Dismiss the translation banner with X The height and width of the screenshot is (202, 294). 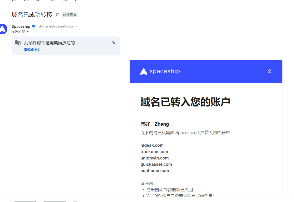(x=114, y=43)
